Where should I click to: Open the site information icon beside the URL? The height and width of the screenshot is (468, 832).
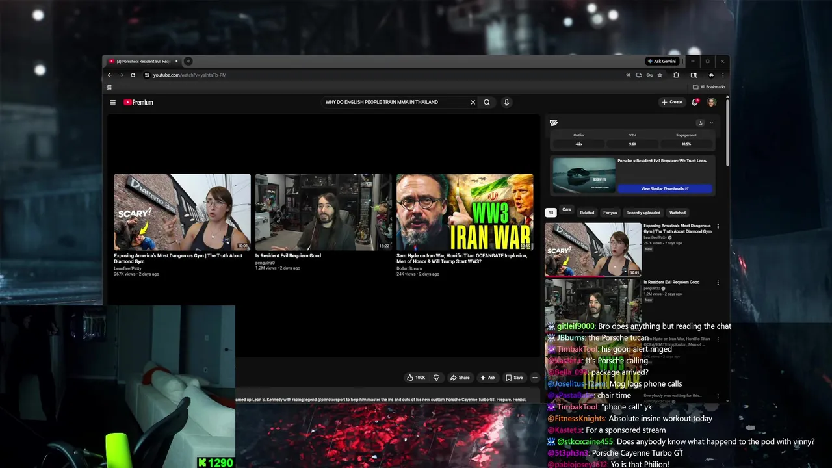pyautogui.click(x=147, y=75)
